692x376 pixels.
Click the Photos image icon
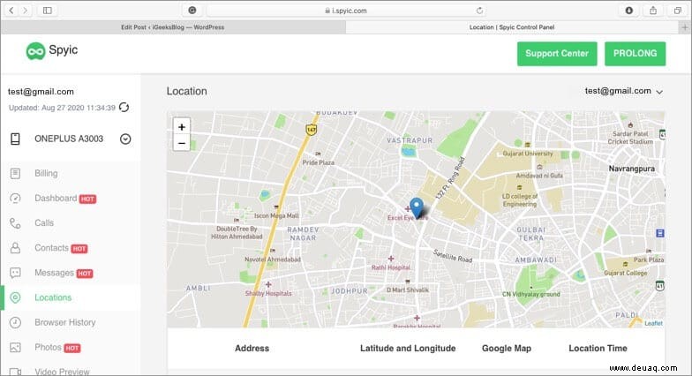coord(15,348)
